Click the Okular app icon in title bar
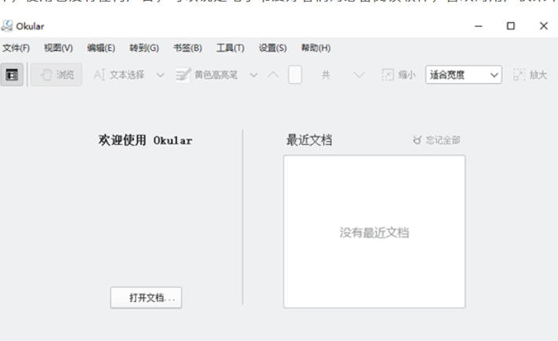558x341 pixels. tap(7, 26)
